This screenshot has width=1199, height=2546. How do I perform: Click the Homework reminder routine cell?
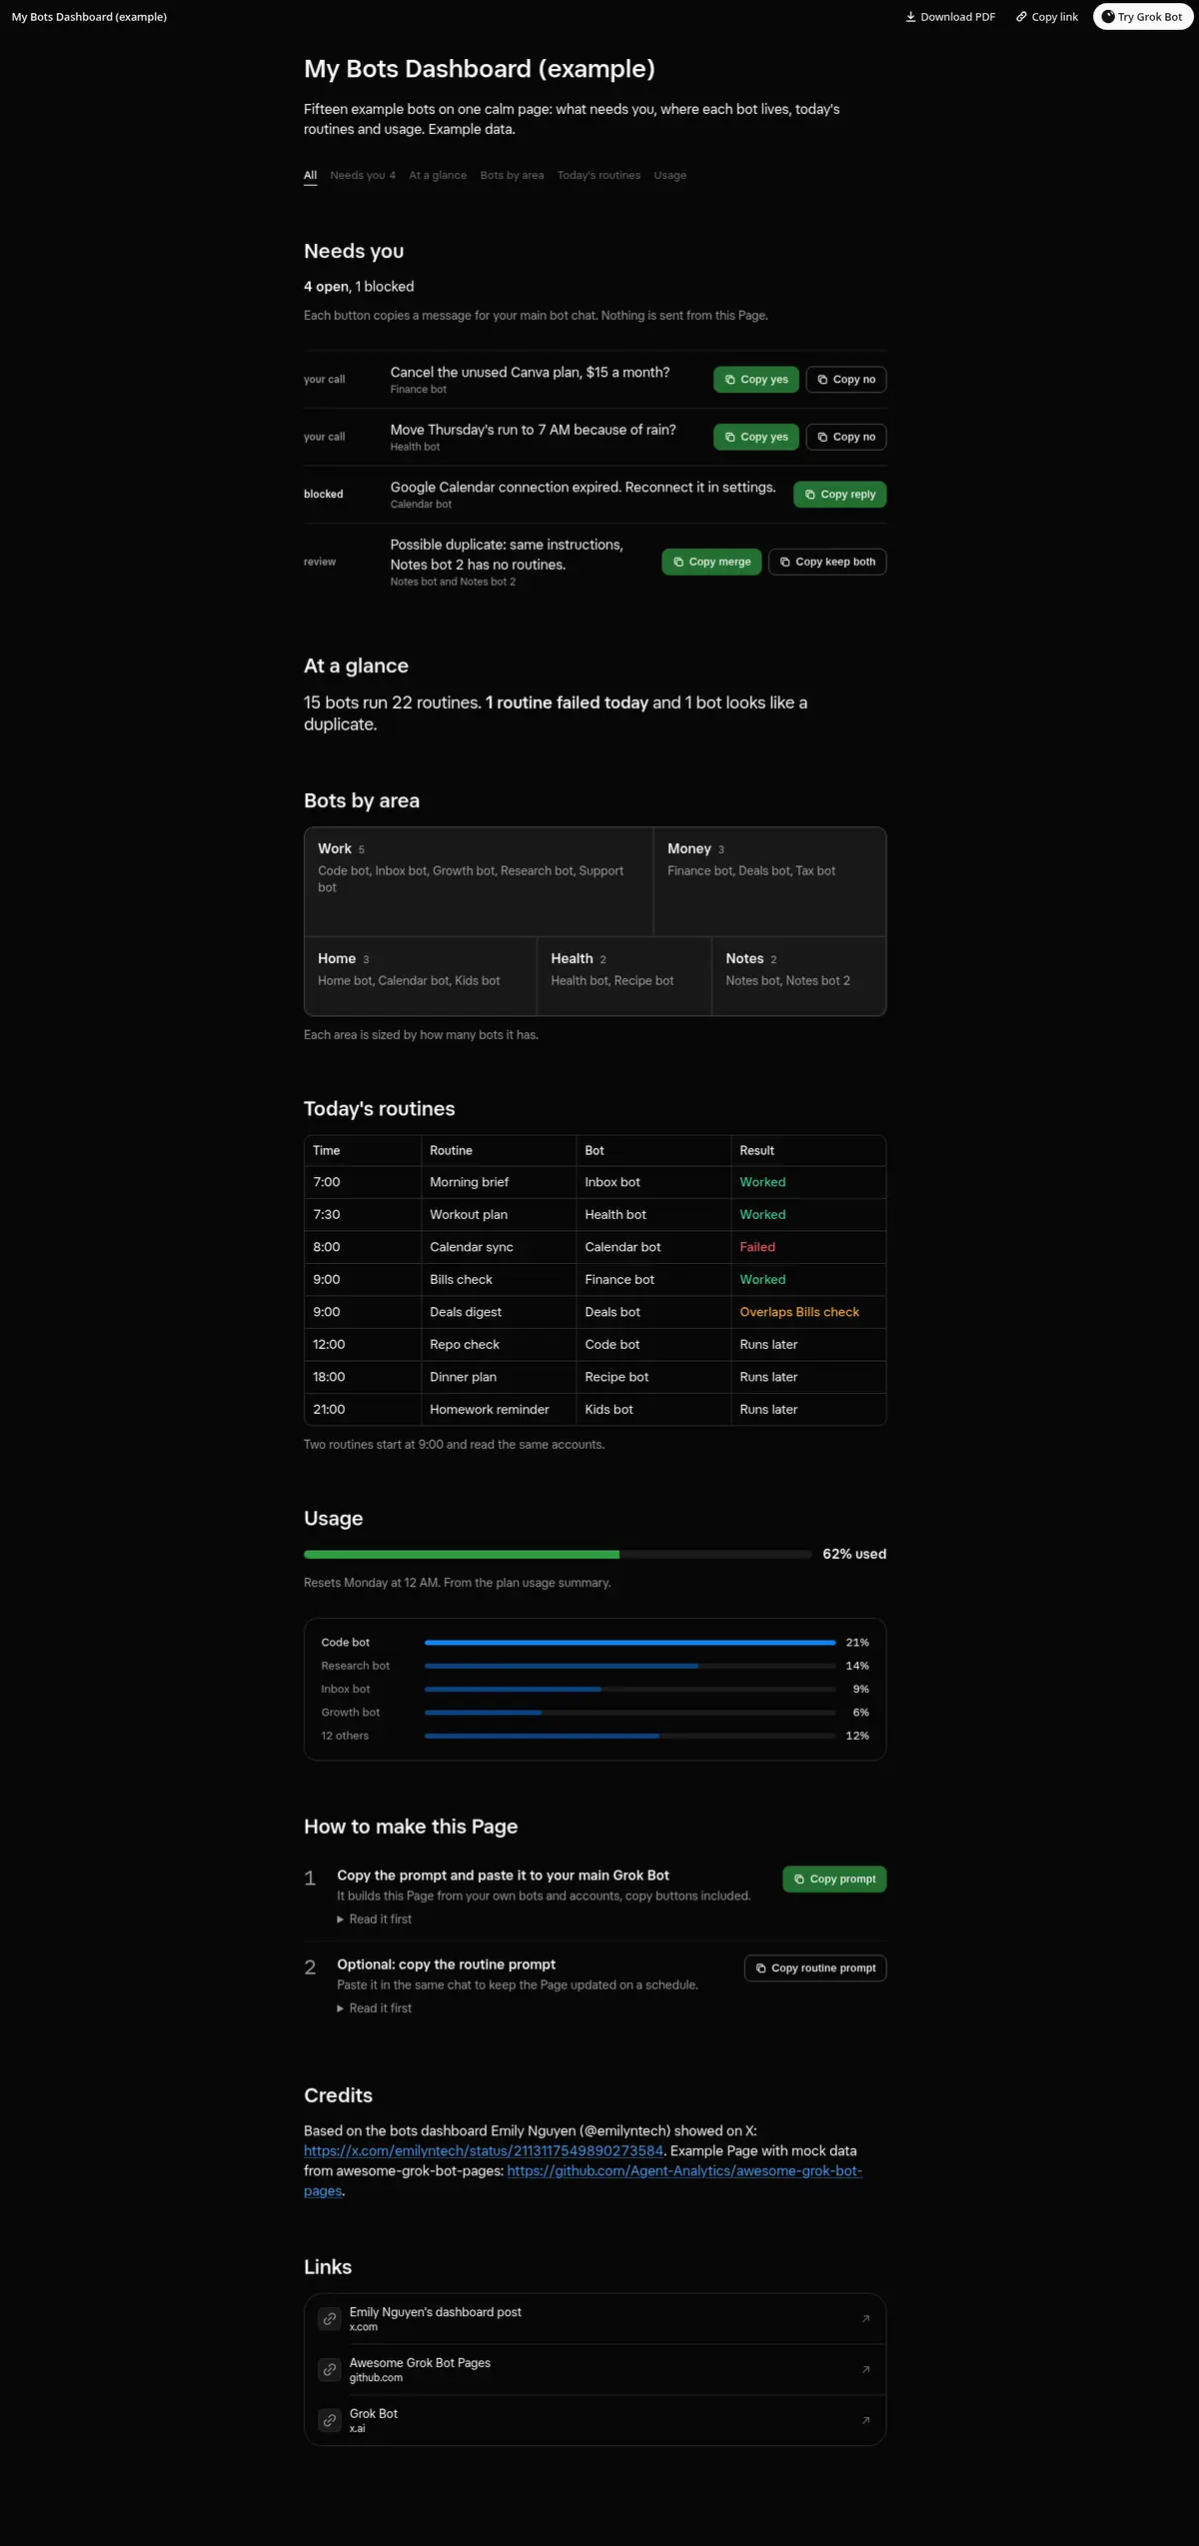499,1409
